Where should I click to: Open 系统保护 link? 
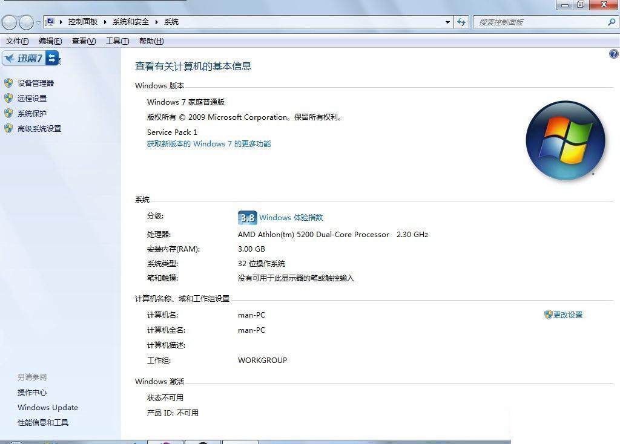(x=32, y=114)
